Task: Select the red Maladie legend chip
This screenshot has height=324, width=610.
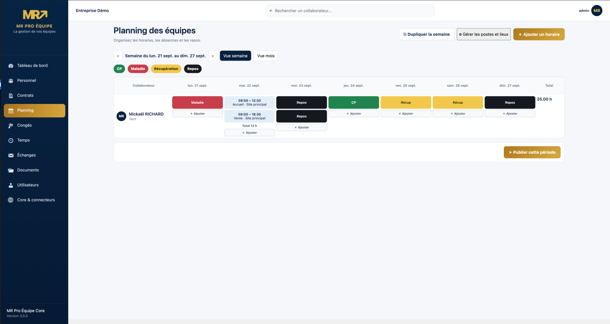Action: pyautogui.click(x=138, y=69)
